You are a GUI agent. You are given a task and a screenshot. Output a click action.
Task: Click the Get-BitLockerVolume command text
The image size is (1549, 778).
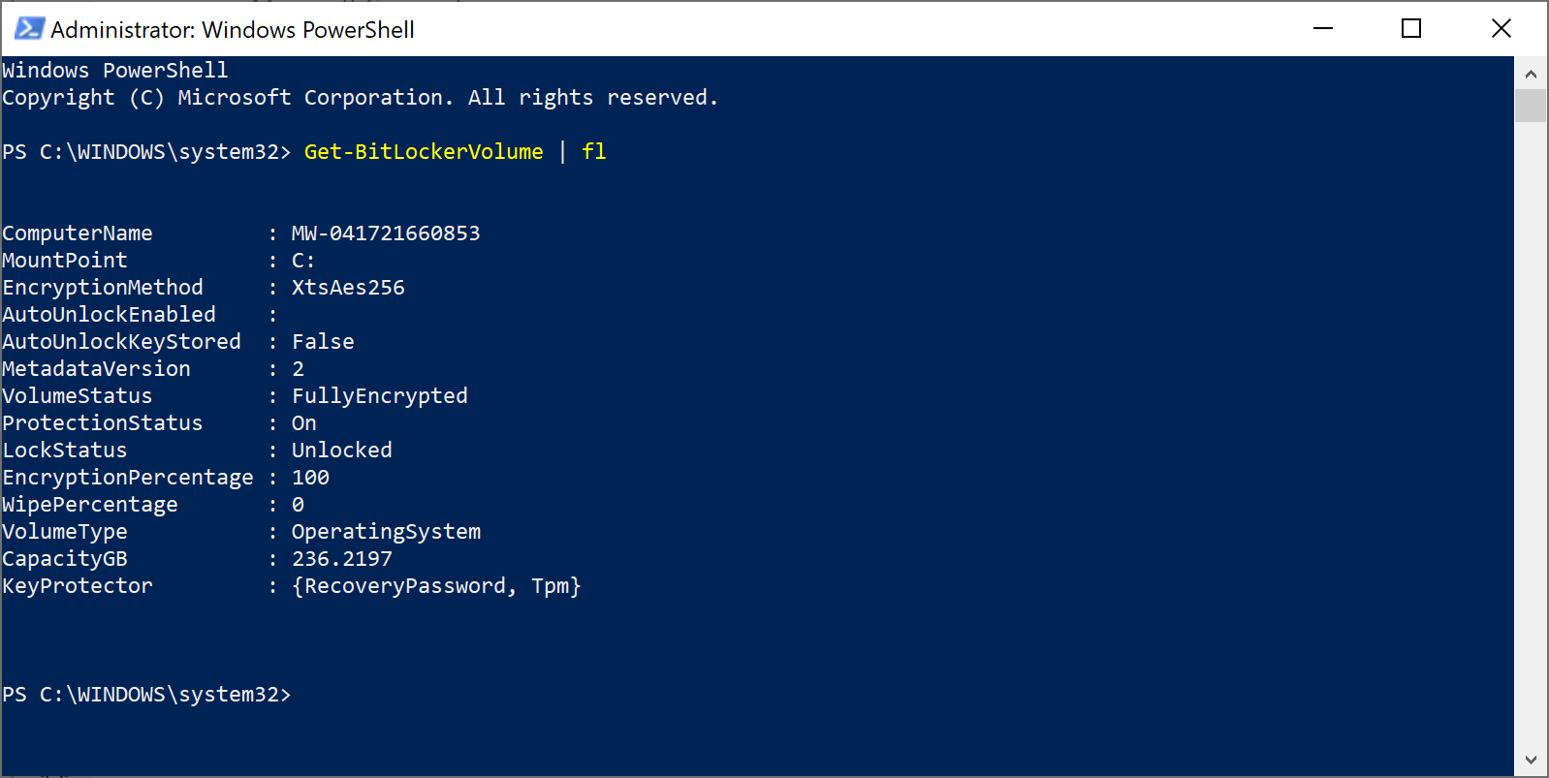[x=423, y=151]
